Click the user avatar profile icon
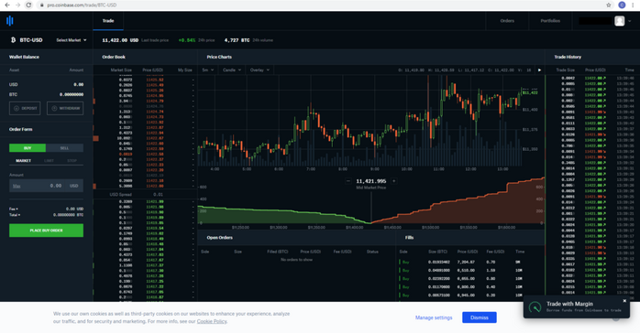The height and width of the screenshot is (333, 640). click(x=619, y=21)
